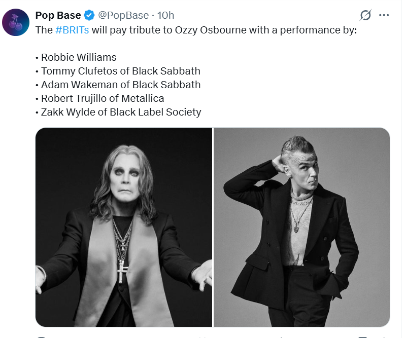Open Grok actions icon on the post
The image size is (404, 338).
tap(365, 16)
